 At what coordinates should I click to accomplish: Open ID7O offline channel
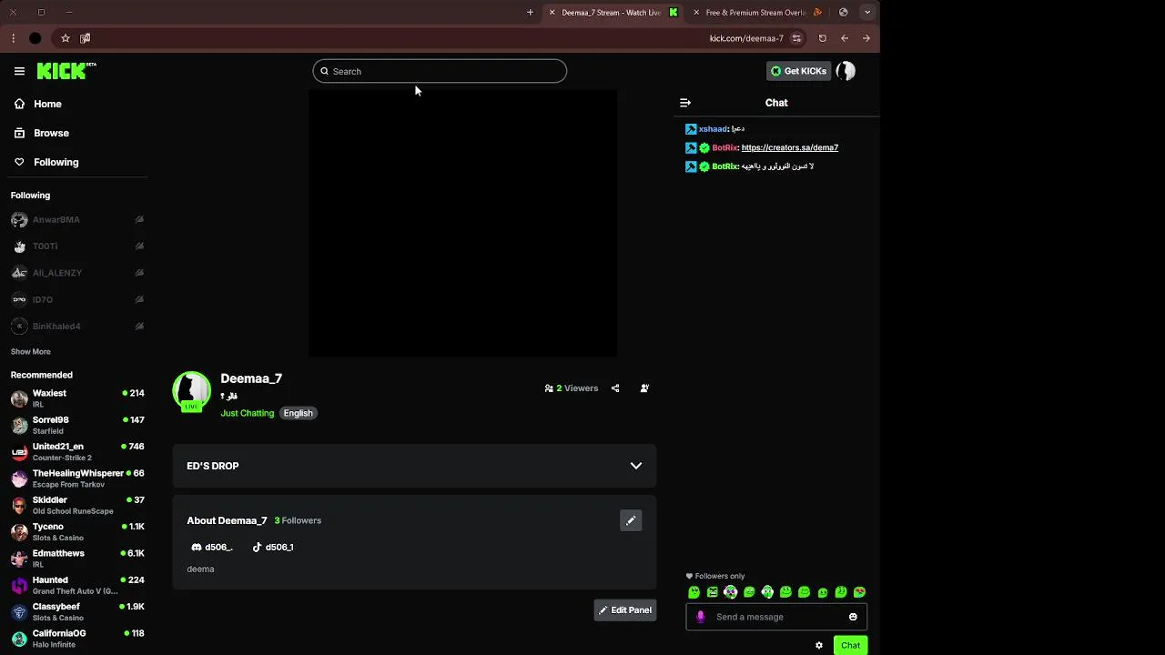[x=76, y=299]
